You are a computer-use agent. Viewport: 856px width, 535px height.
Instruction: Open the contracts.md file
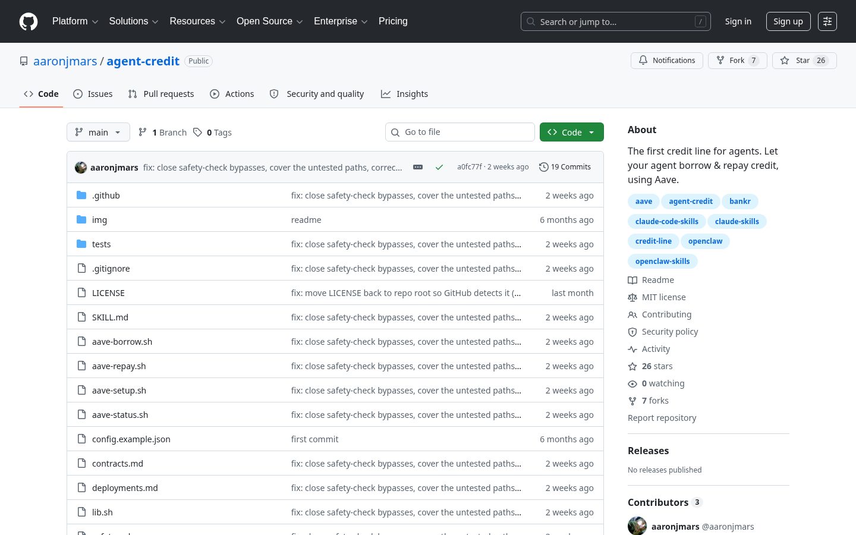point(118,464)
